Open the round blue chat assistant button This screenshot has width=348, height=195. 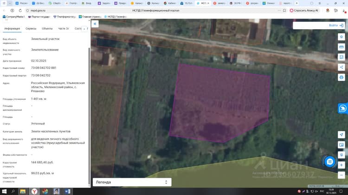click(x=330, y=162)
